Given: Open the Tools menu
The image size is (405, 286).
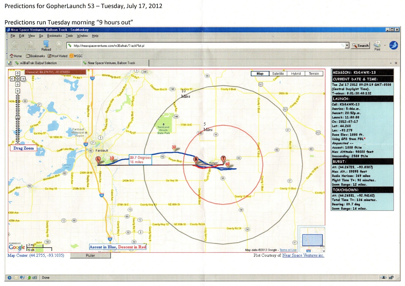Looking at the screenshot, I should coord(69,36).
